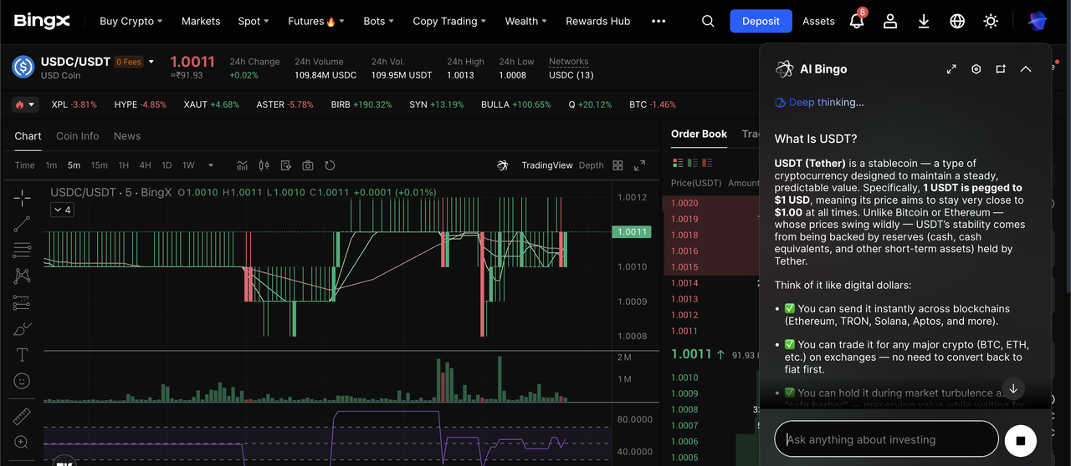This screenshot has width=1071, height=466.
Task: Take a chart snapshot with camera icon
Action: 308,165
